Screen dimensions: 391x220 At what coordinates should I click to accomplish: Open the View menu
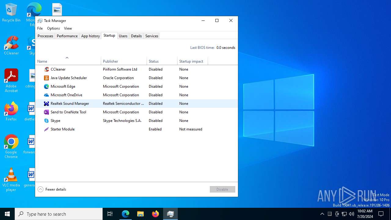(x=68, y=28)
